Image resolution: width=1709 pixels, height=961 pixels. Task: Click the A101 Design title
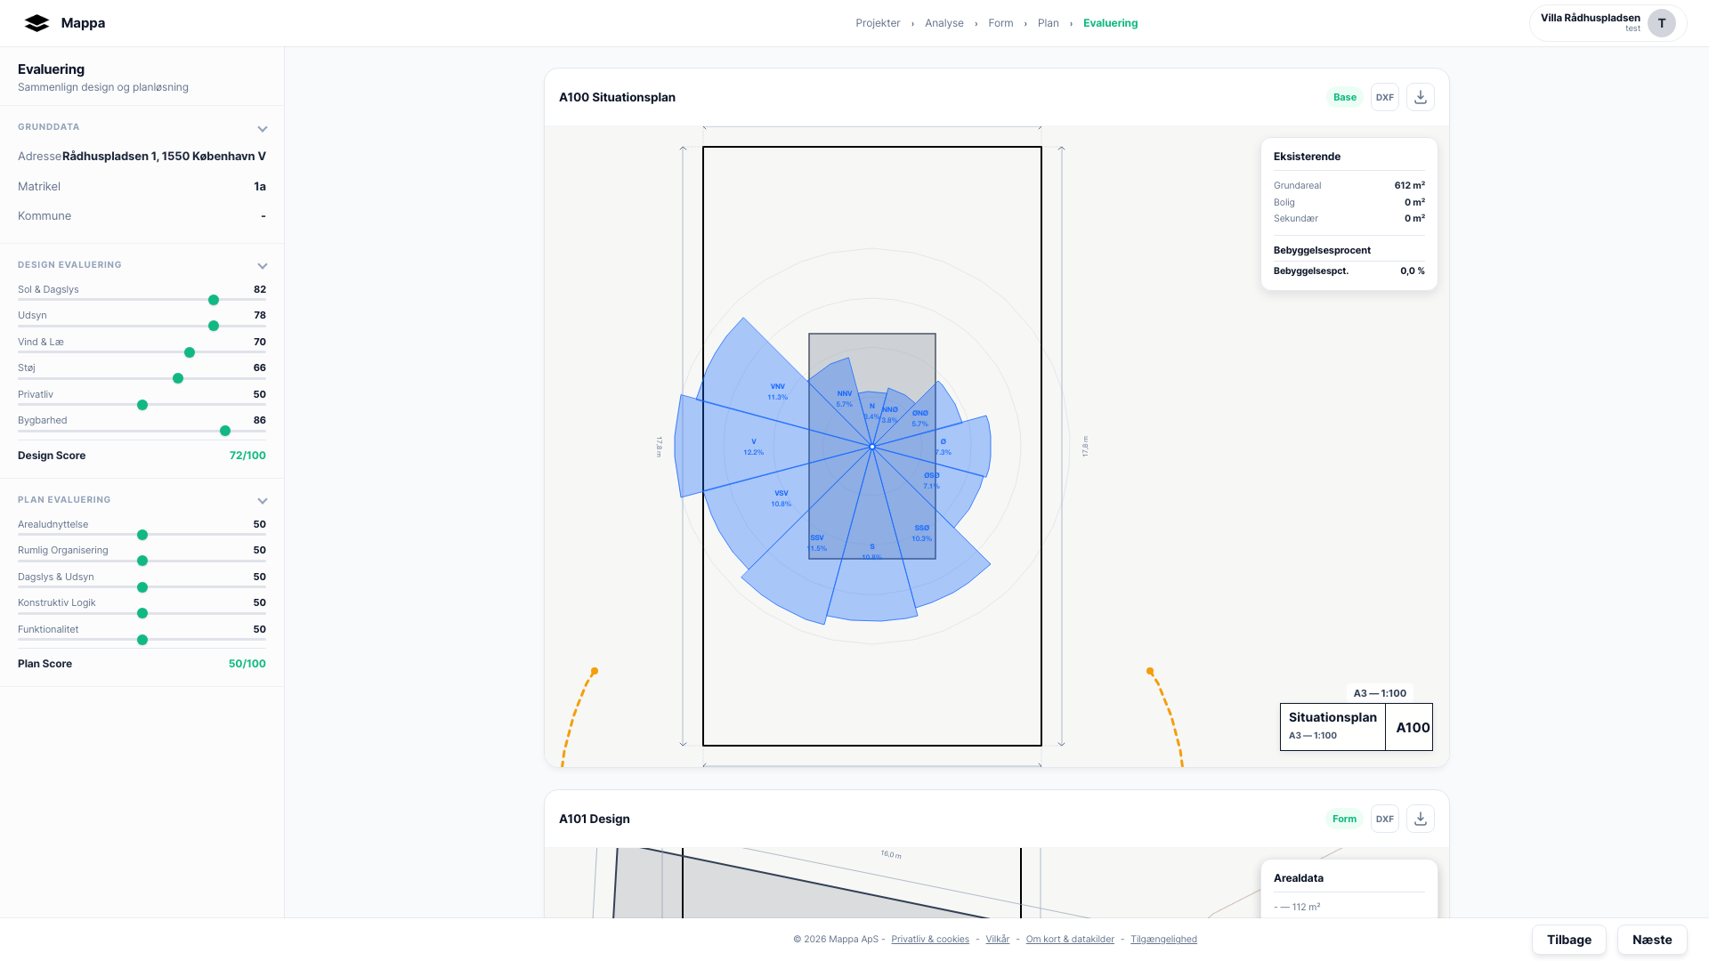tap(594, 820)
